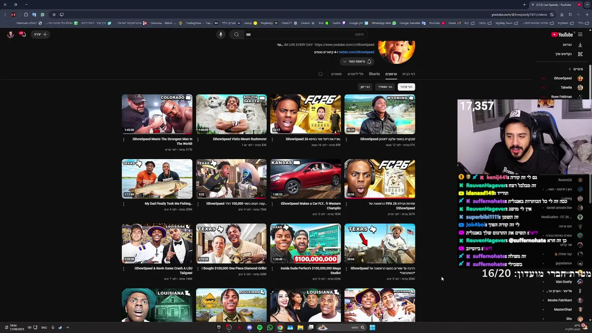Reload the page with the refresh button
592x333 pixels.
pyautogui.click(x=570, y=14)
